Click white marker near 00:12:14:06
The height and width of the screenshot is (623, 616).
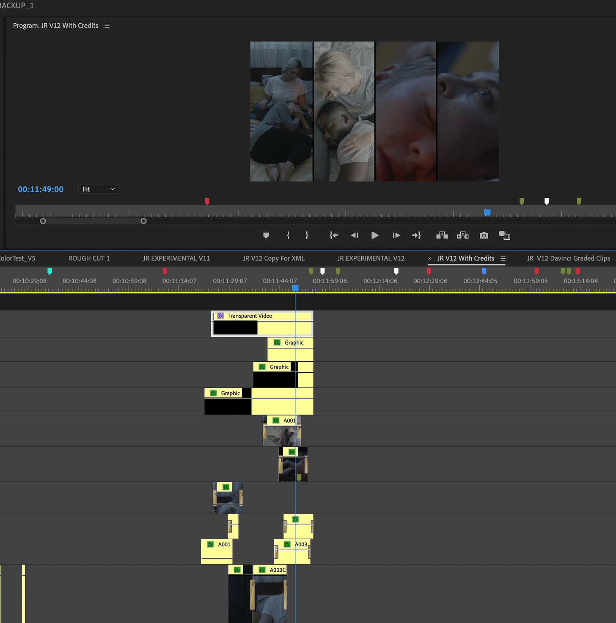pyautogui.click(x=396, y=271)
